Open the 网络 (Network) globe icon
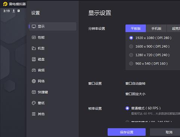The width and height of the screenshot is (180, 137). pos(34,81)
